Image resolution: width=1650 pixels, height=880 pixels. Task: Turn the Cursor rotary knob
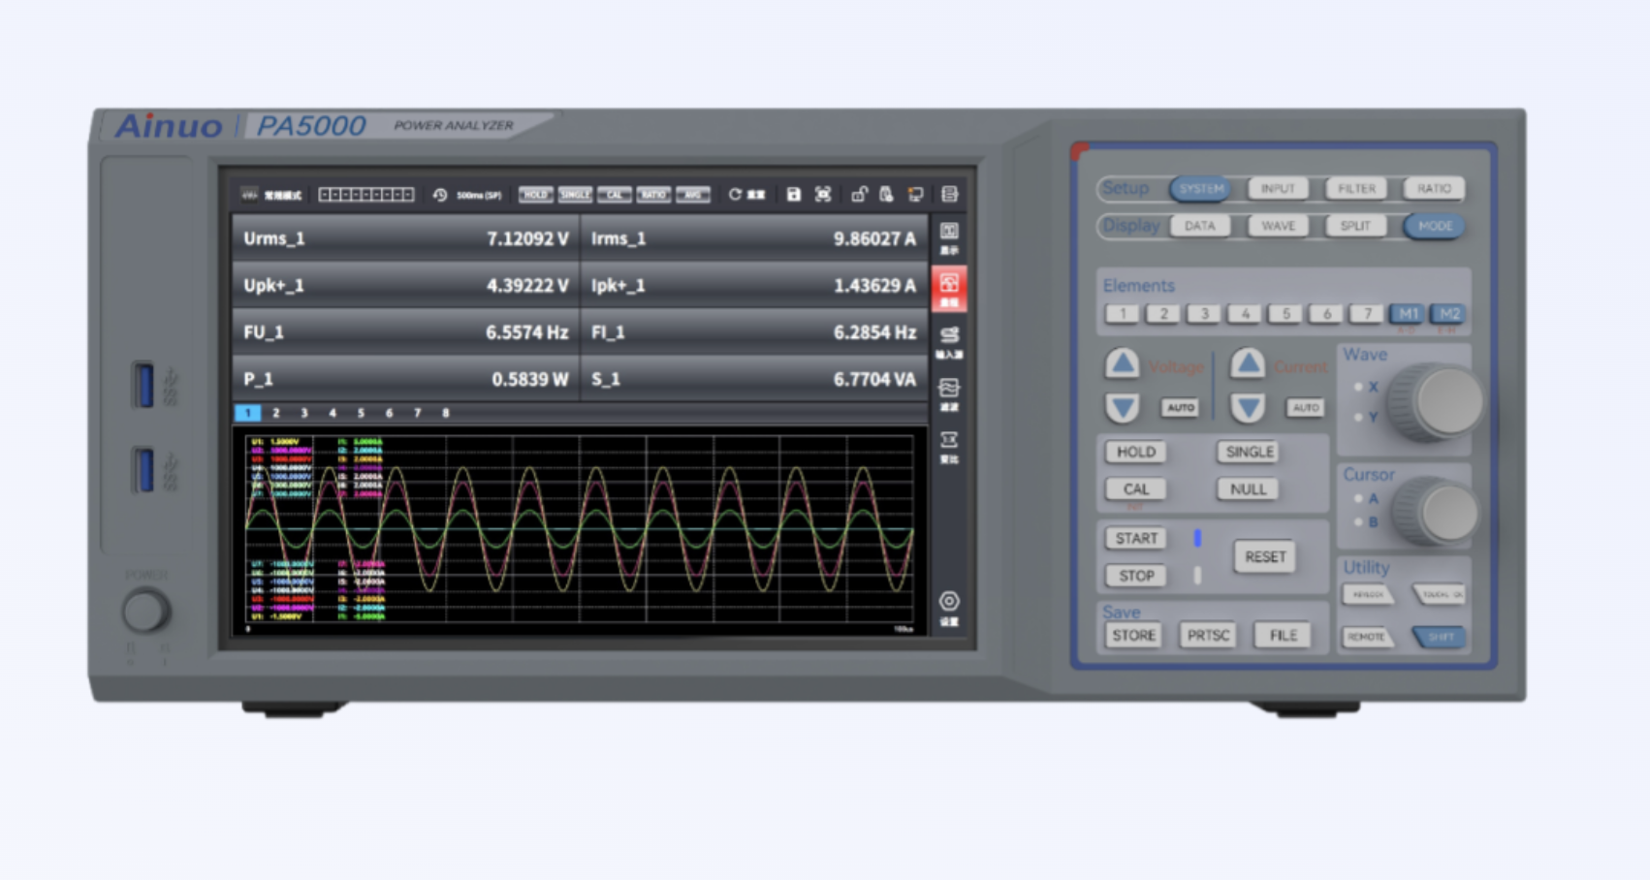[x=1439, y=511]
